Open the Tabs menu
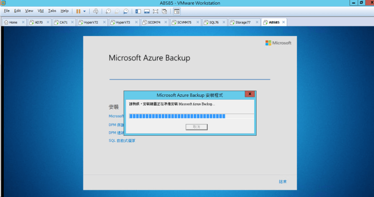 click(52, 11)
